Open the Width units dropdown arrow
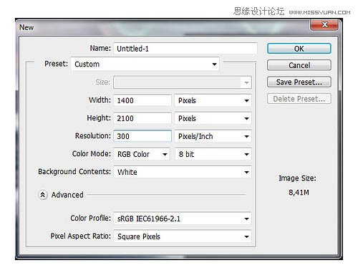Viewport: 358px width, 278px height. click(246, 100)
